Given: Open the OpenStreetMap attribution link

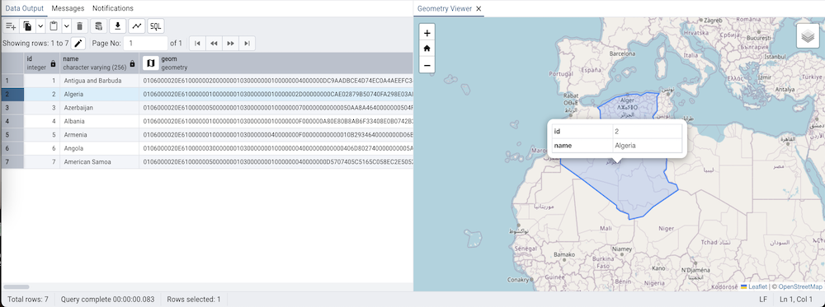Looking at the screenshot, I should pyautogui.click(x=799, y=286).
